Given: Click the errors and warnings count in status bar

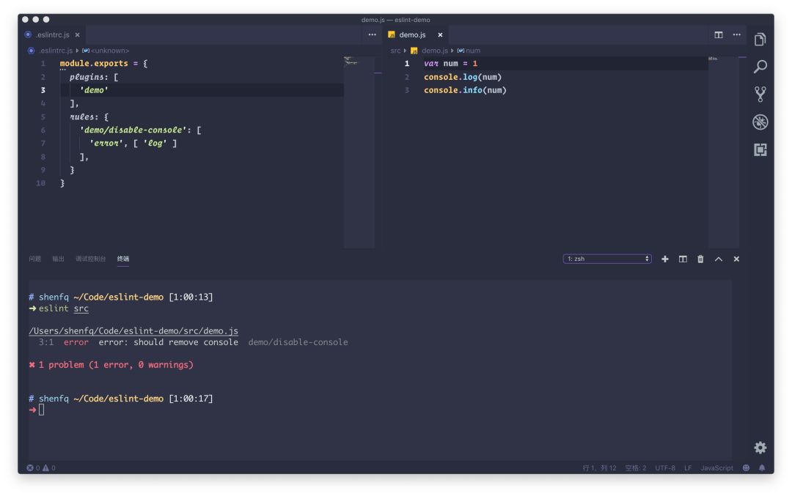Looking at the screenshot, I should coord(41,467).
